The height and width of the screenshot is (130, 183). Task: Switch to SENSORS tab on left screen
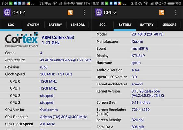pos(78,25)
